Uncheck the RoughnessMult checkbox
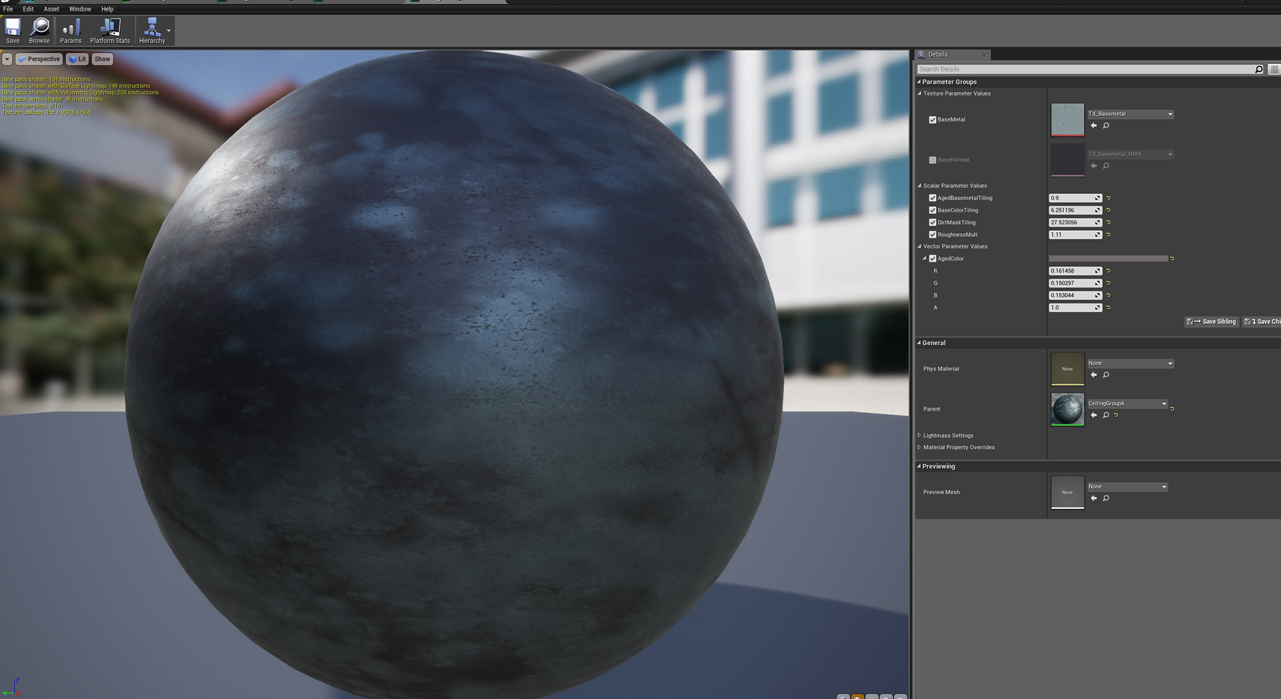 [933, 235]
